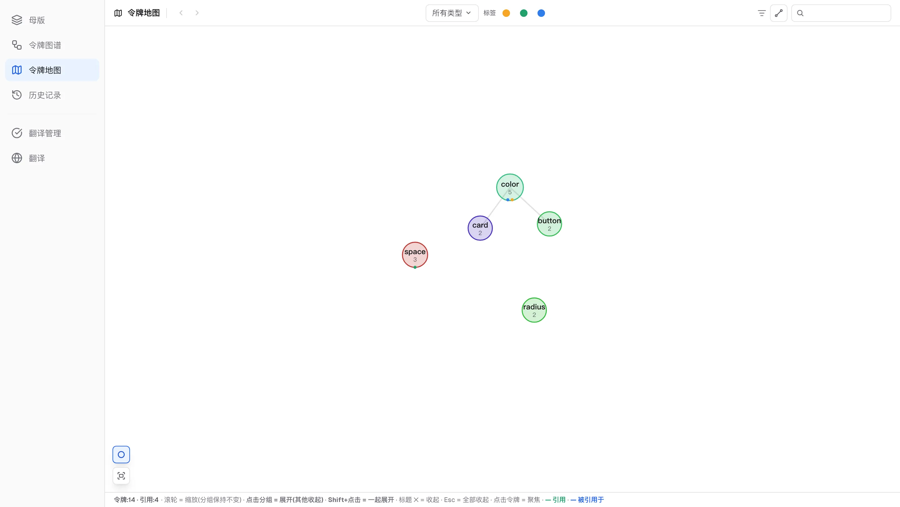Open 历史记录 in the sidebar
This screenshot has width=900, height=507.
click(52, 95)
